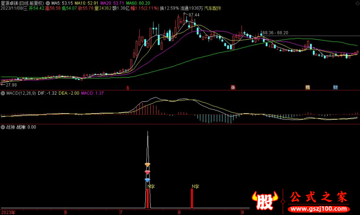Viewport: 360px width, 215px height.
Task: Open the dropdown beside the stock name title
Action: (48, 3)
